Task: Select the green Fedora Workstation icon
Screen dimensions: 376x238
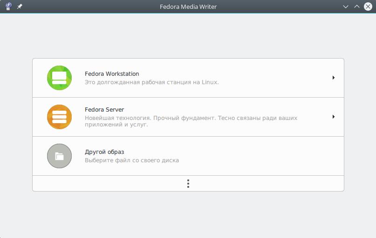Action: [59, 78]
